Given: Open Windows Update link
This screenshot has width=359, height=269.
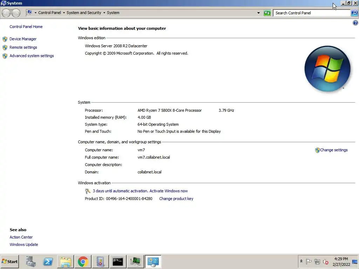Looking at the screenshot, I should click(24, 244).
